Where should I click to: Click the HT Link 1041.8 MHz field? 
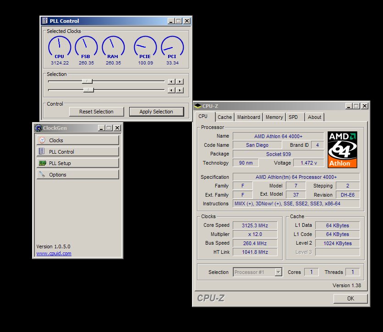tap(255, 252)
